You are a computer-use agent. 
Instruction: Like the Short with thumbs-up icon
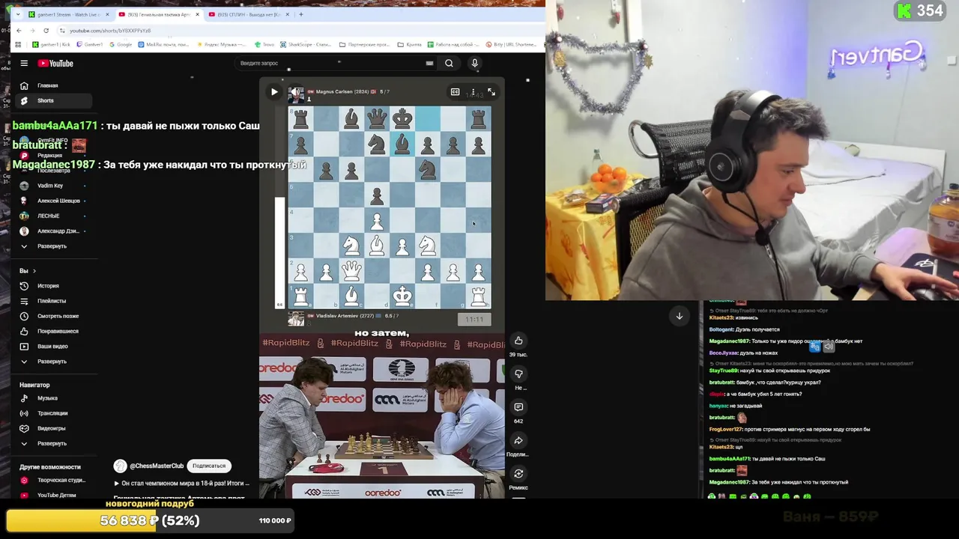tap(518, 341)
